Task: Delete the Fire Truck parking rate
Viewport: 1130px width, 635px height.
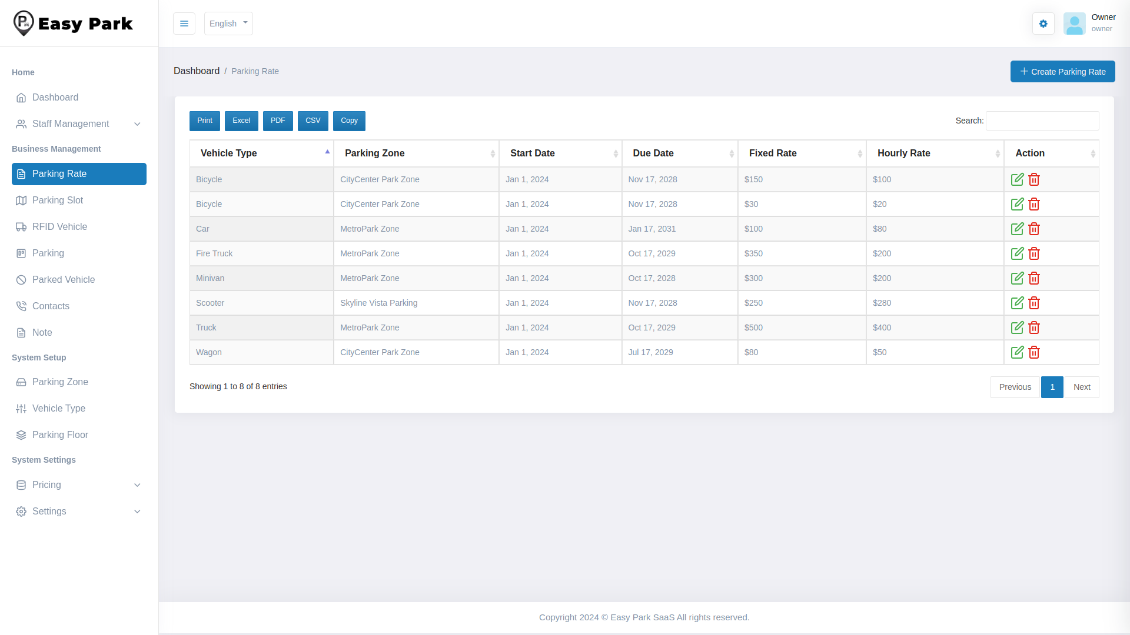Action: pos(1034,253)
